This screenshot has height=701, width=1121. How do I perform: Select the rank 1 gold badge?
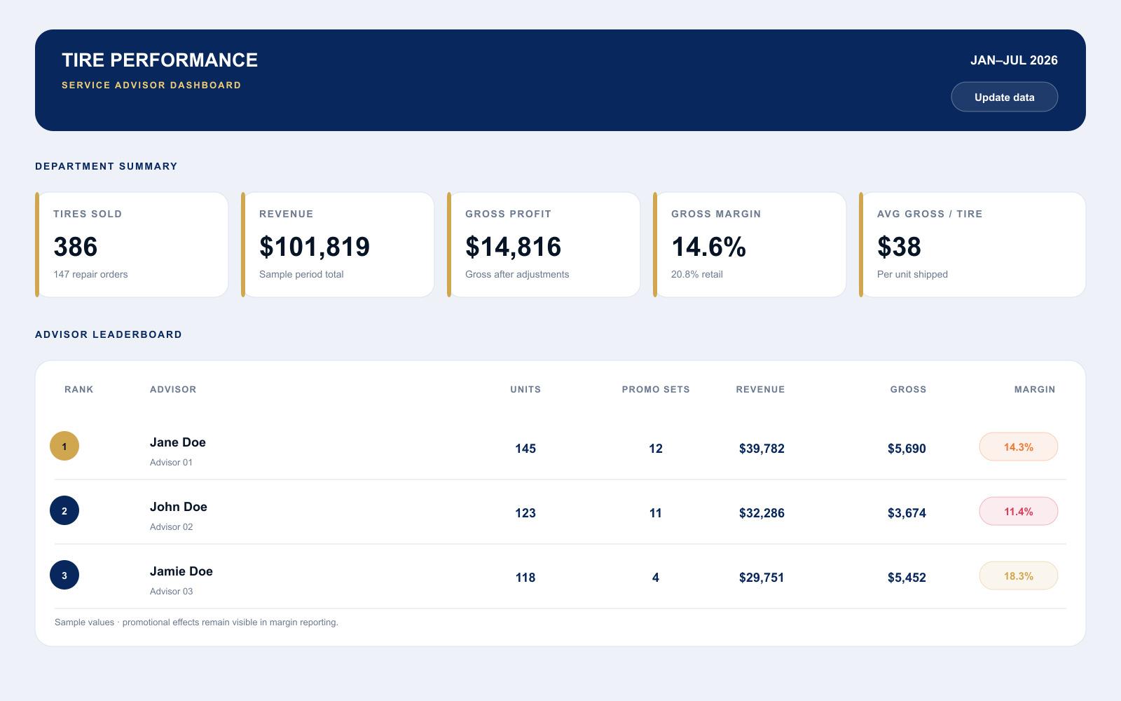point(64,446)
